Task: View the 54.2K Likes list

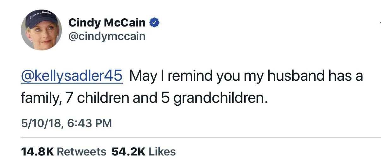Action: [x=144, y=152]
